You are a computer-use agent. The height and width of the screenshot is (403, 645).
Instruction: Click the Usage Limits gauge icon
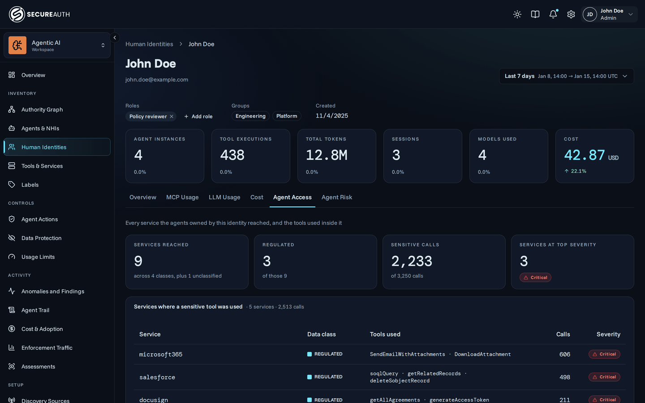[x=12, y=257]
